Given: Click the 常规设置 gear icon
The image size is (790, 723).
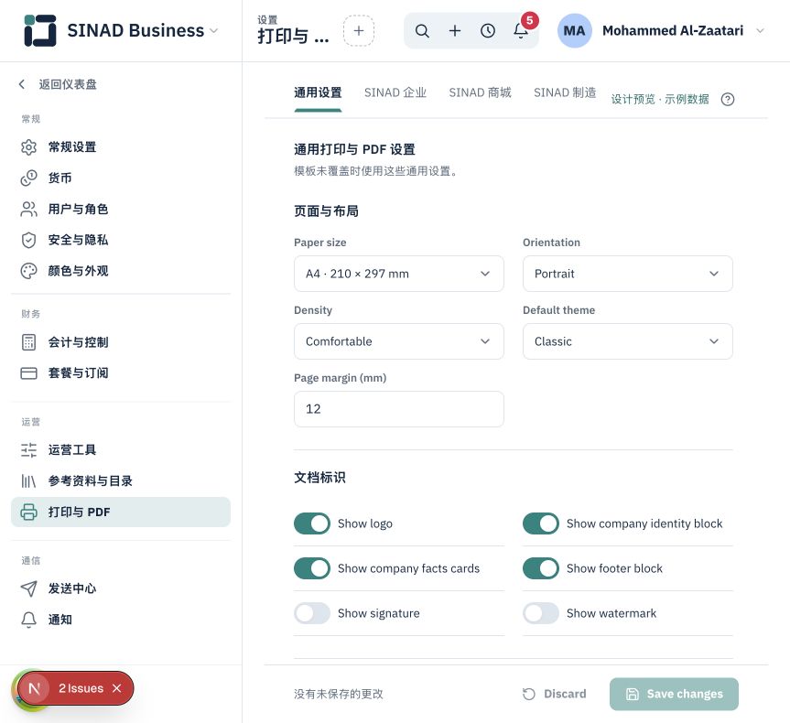Looking at the screenshot, I should (28, 147).
